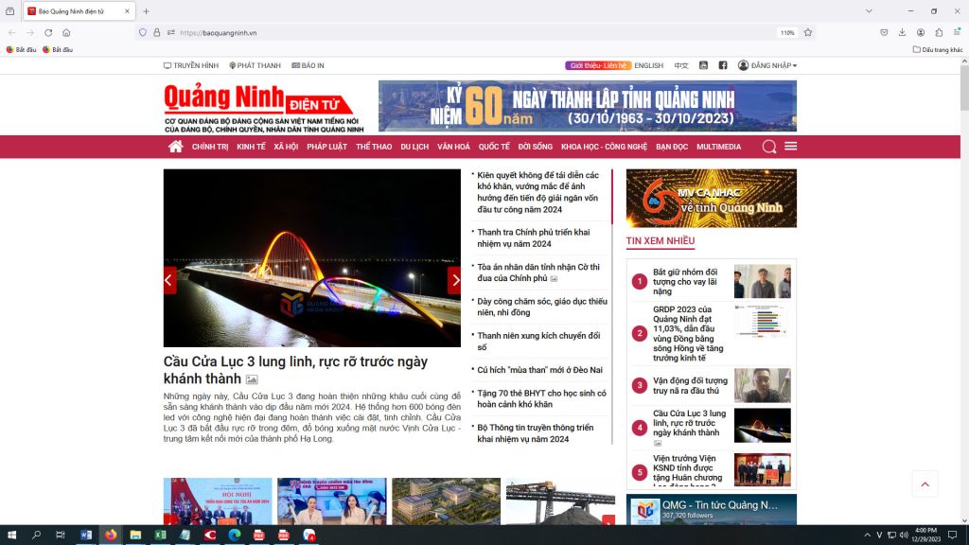The image size is (969, 545).
Task: Open headline Cầu Cửa Lục 3 lung linh
Action: [x=295, y=370]
